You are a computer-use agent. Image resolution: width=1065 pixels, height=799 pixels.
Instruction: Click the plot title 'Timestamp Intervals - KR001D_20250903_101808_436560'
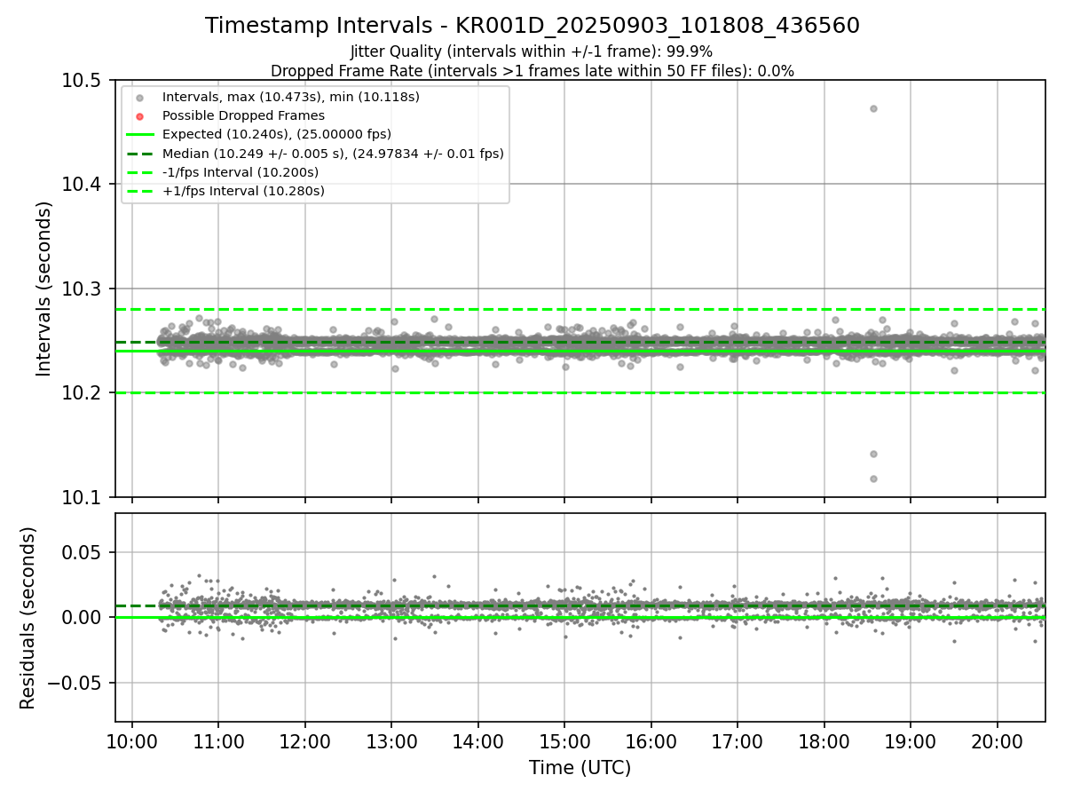pos(532,26)
